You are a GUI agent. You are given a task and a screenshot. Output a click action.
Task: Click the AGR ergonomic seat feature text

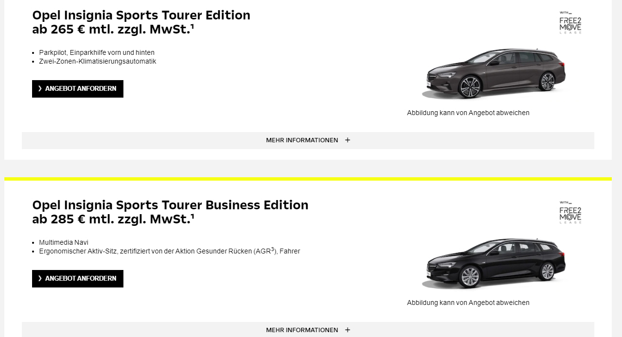tap(169, 252)
